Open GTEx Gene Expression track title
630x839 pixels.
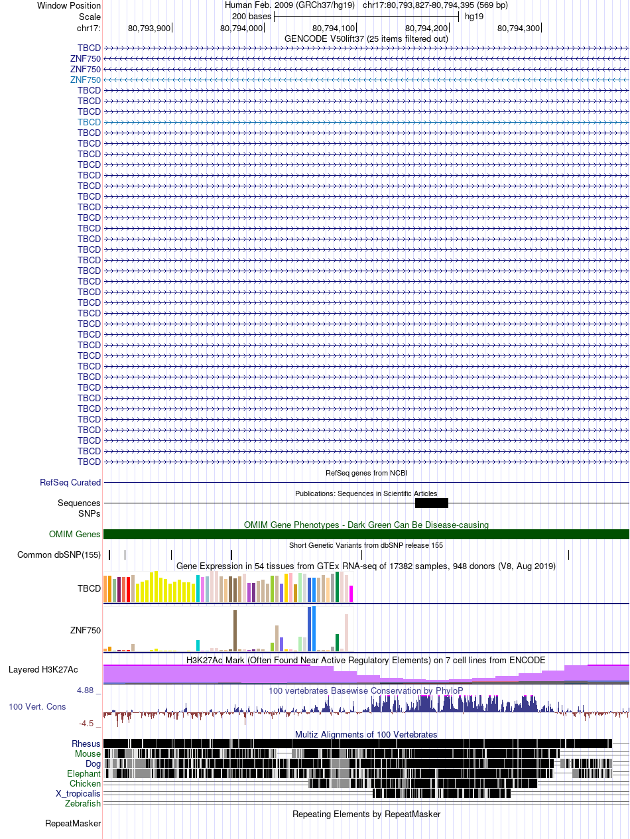[x=366, y=566]
